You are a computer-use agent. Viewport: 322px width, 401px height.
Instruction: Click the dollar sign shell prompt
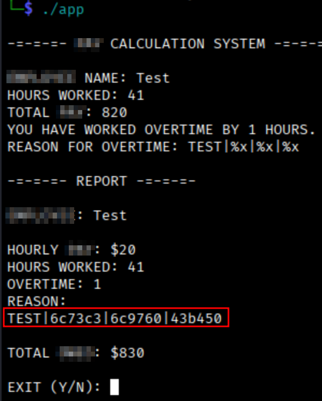click(x=28, y=8)
